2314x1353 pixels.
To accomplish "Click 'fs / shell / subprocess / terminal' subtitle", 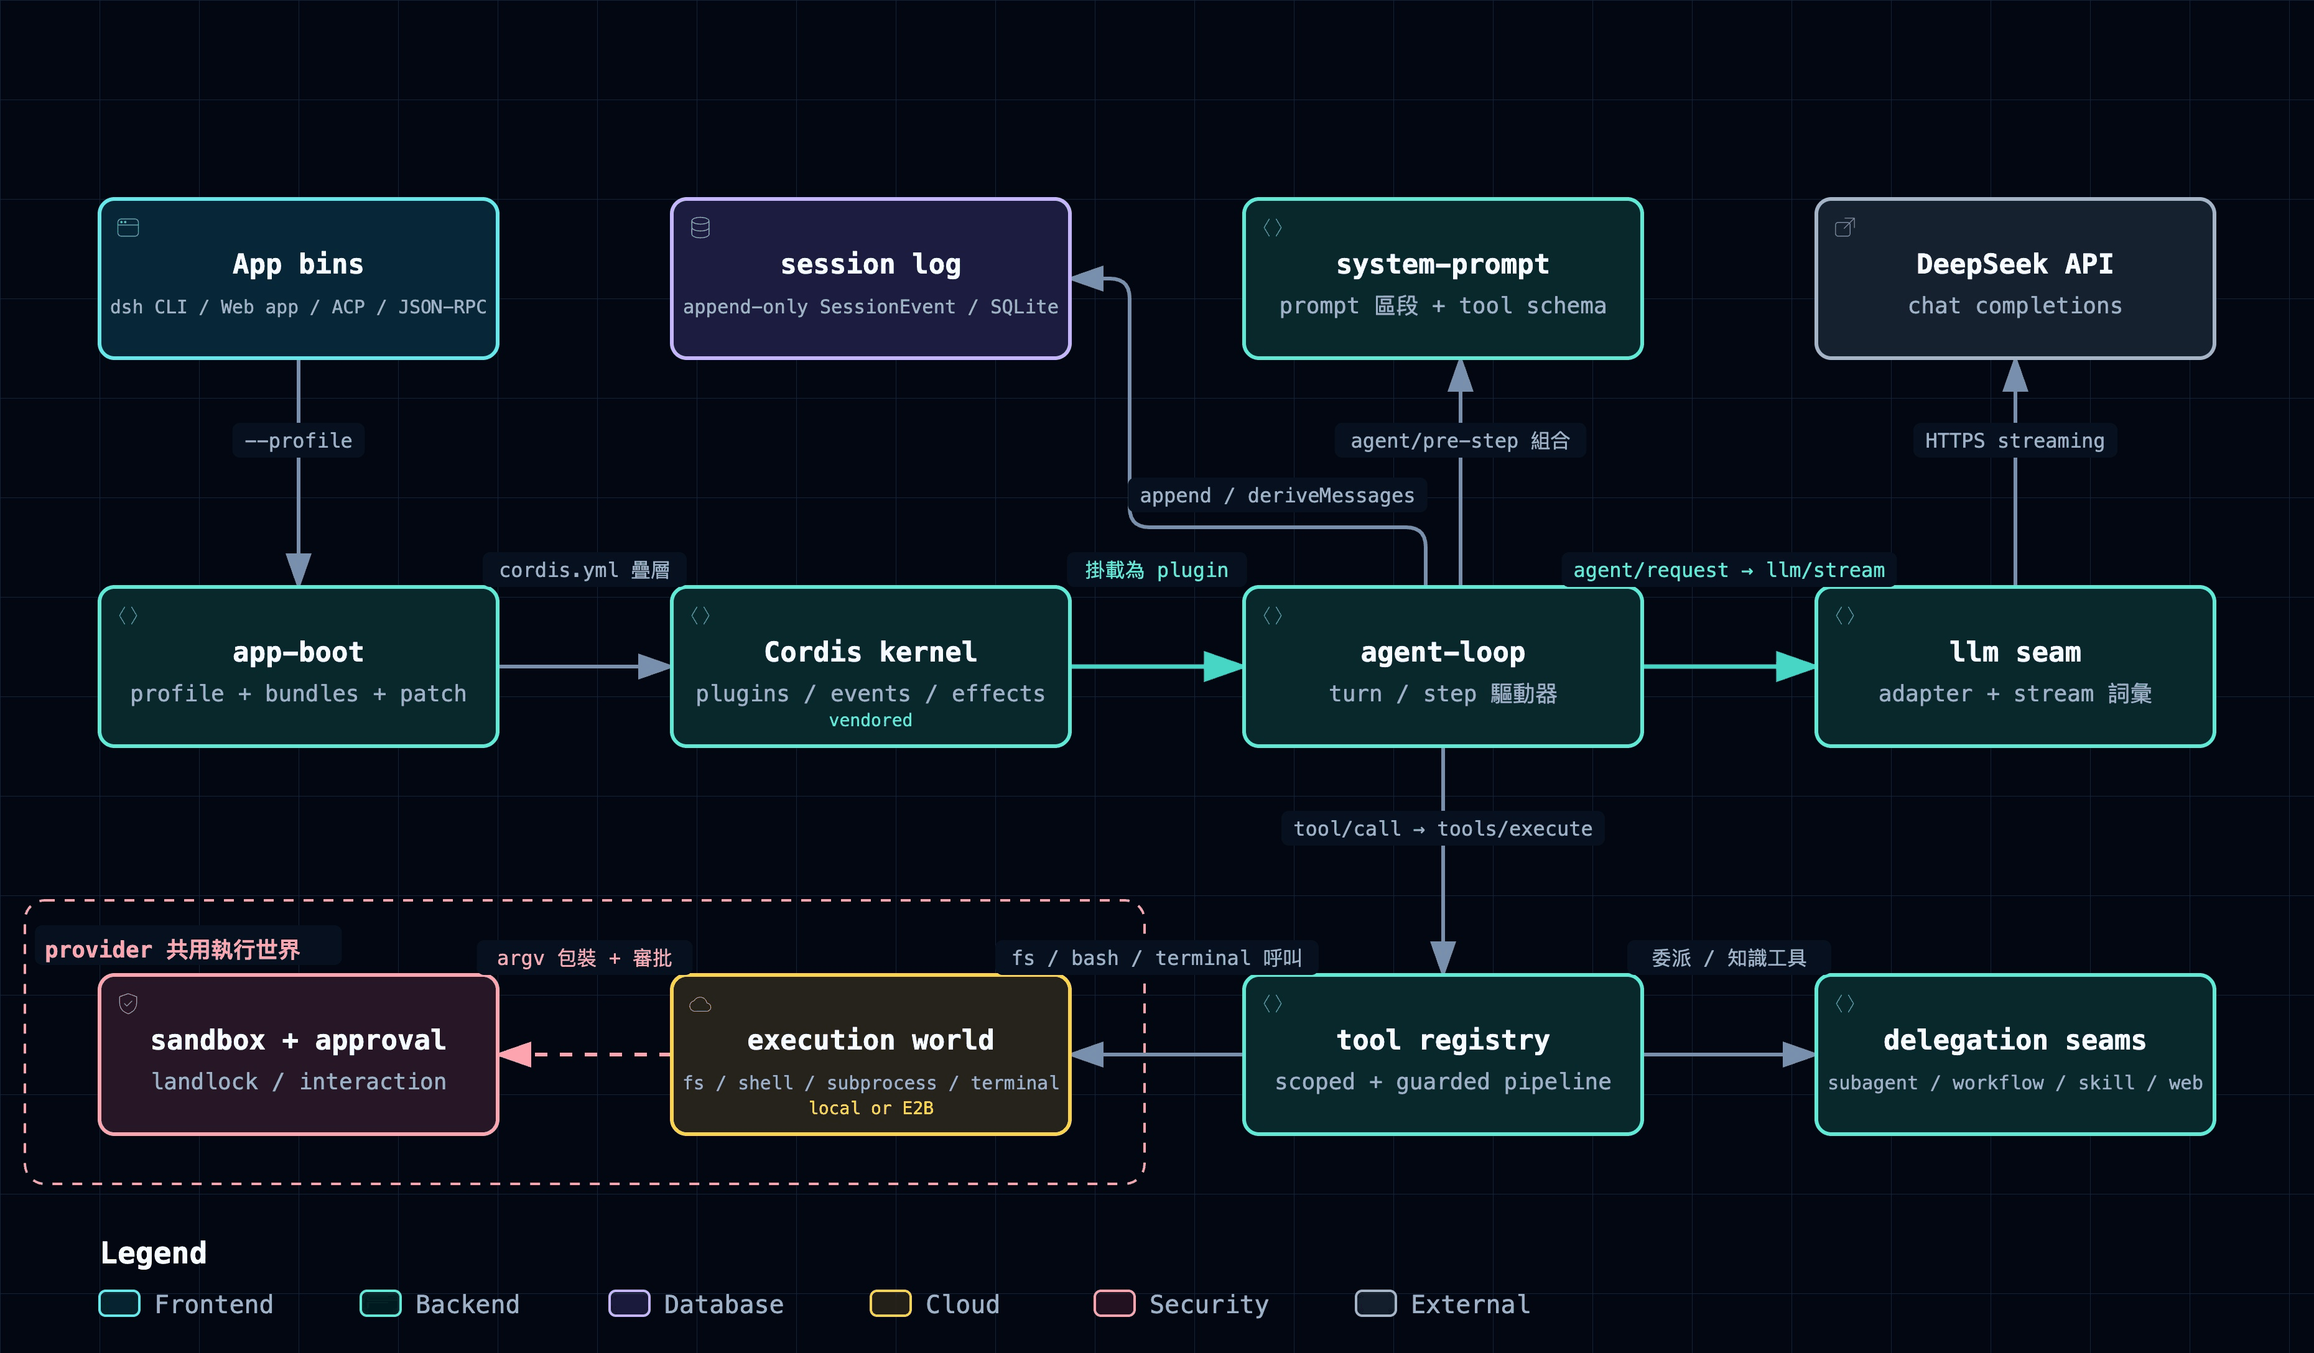I will pos(870,1083).
